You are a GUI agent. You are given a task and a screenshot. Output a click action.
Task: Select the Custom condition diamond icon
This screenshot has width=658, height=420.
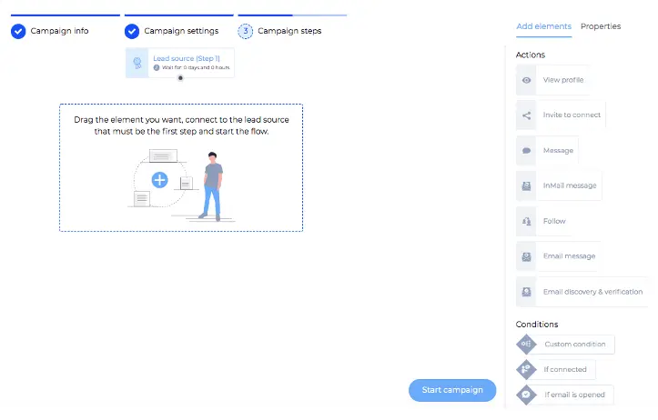point(526,345)
